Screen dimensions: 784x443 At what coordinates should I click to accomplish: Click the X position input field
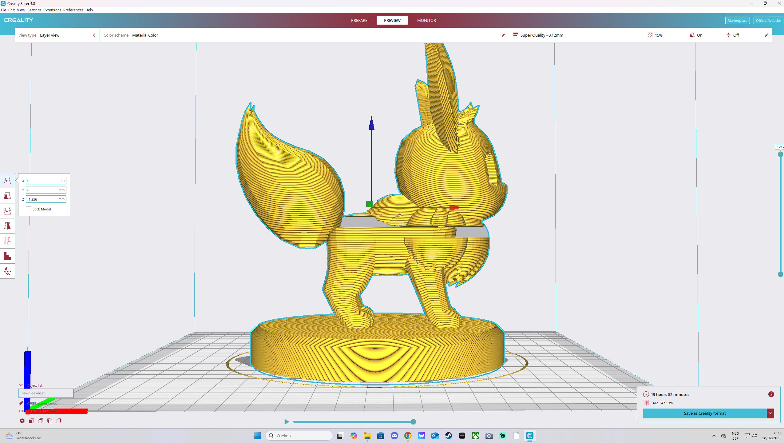coord(46,181)
